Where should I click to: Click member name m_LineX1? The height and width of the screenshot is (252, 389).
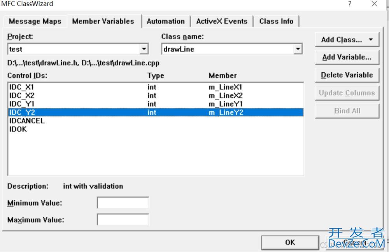225,87
